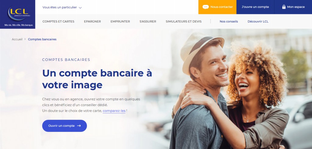Open Mon espace login
Image resolution: width=312 pixels, height=149 pixels.
click(293, 7)
